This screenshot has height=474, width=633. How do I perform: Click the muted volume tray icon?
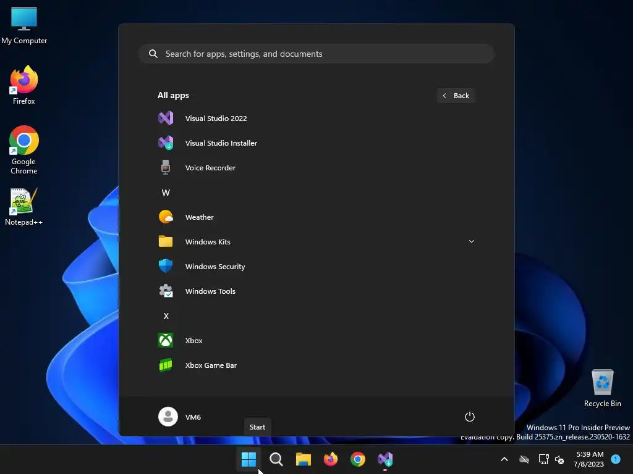[559, 459]
